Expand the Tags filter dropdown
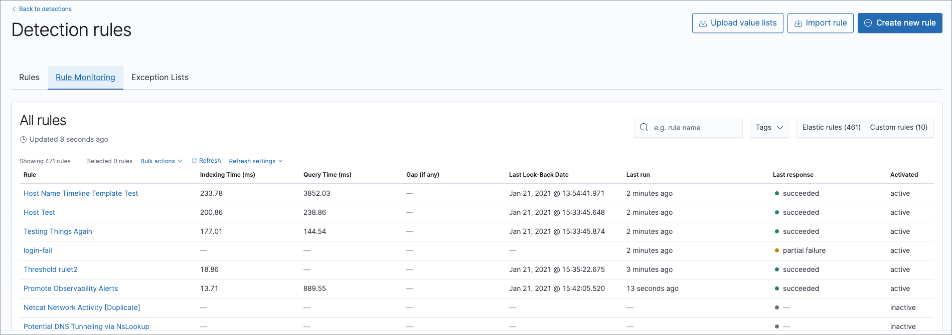Image resolution: width=952 pixels, height=335 pixels. (769, 128)
